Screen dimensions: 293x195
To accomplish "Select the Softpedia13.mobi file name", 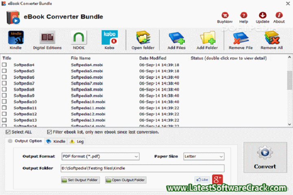I will pyautogui.click(x=88, y=120).
